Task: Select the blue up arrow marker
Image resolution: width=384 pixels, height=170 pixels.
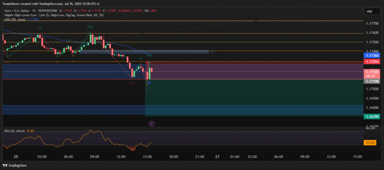Action: [149, 83]
